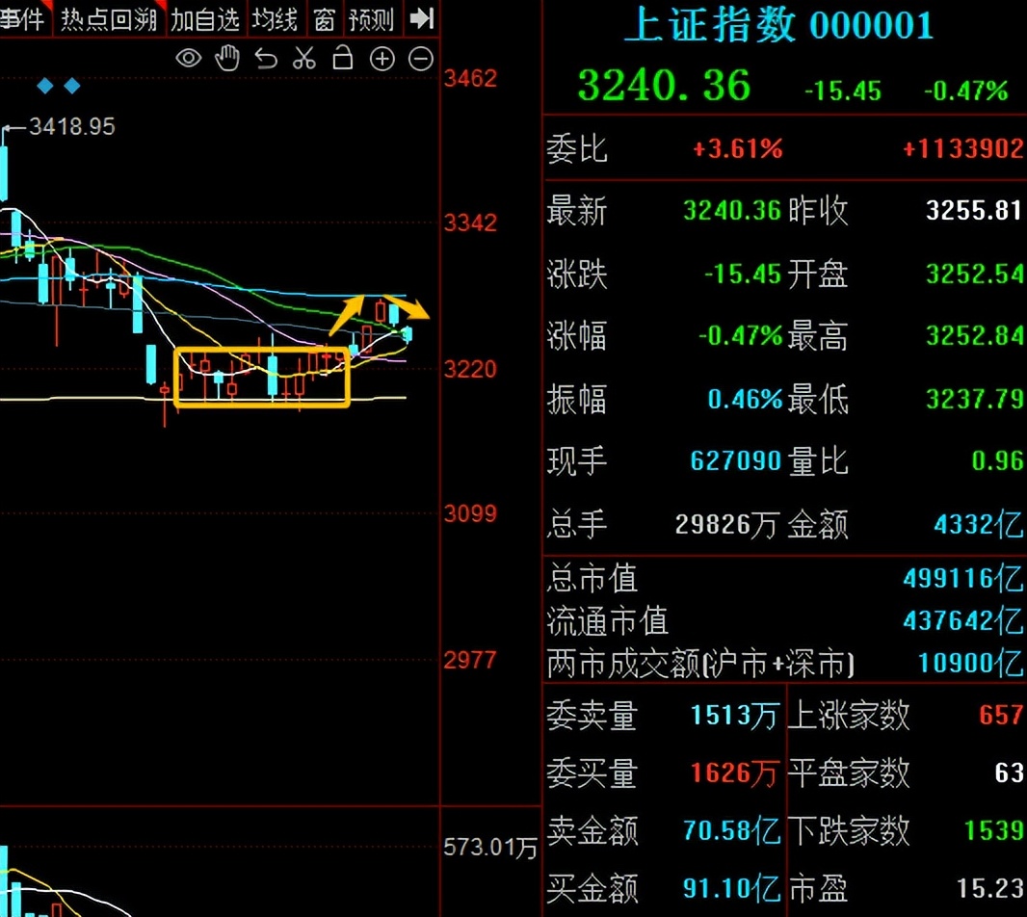Click the 上涨家数 657 value
Viewport: 1027px width, 917px height.
[x=1001, y=715]
